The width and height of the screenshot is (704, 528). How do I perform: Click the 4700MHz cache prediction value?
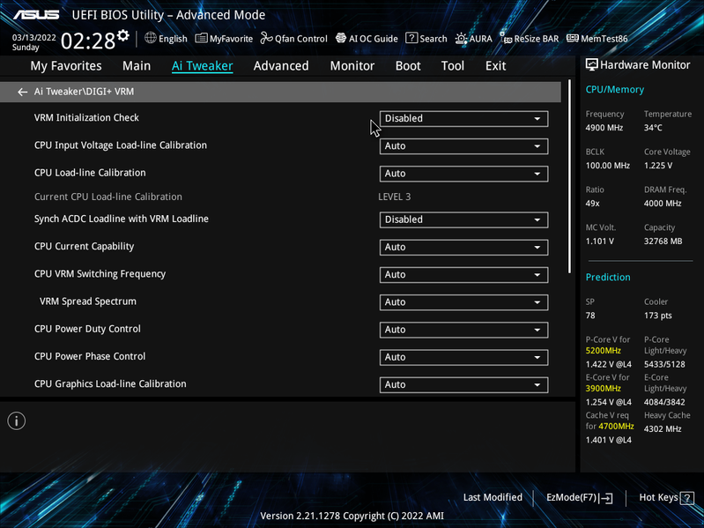point(616,426)
